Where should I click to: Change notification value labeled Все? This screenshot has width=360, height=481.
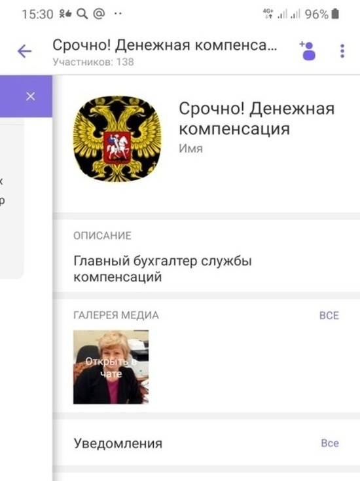[x=330, y=443]
